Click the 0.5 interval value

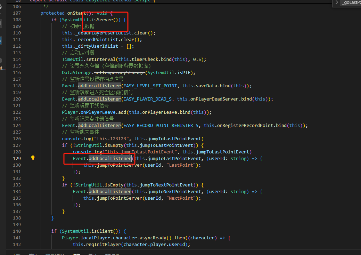pyautogui.click(x=197, y=59)
